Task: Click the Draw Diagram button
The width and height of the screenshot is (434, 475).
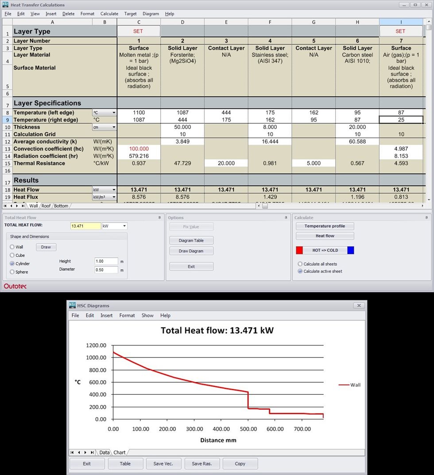Action: tap(191, 251)
